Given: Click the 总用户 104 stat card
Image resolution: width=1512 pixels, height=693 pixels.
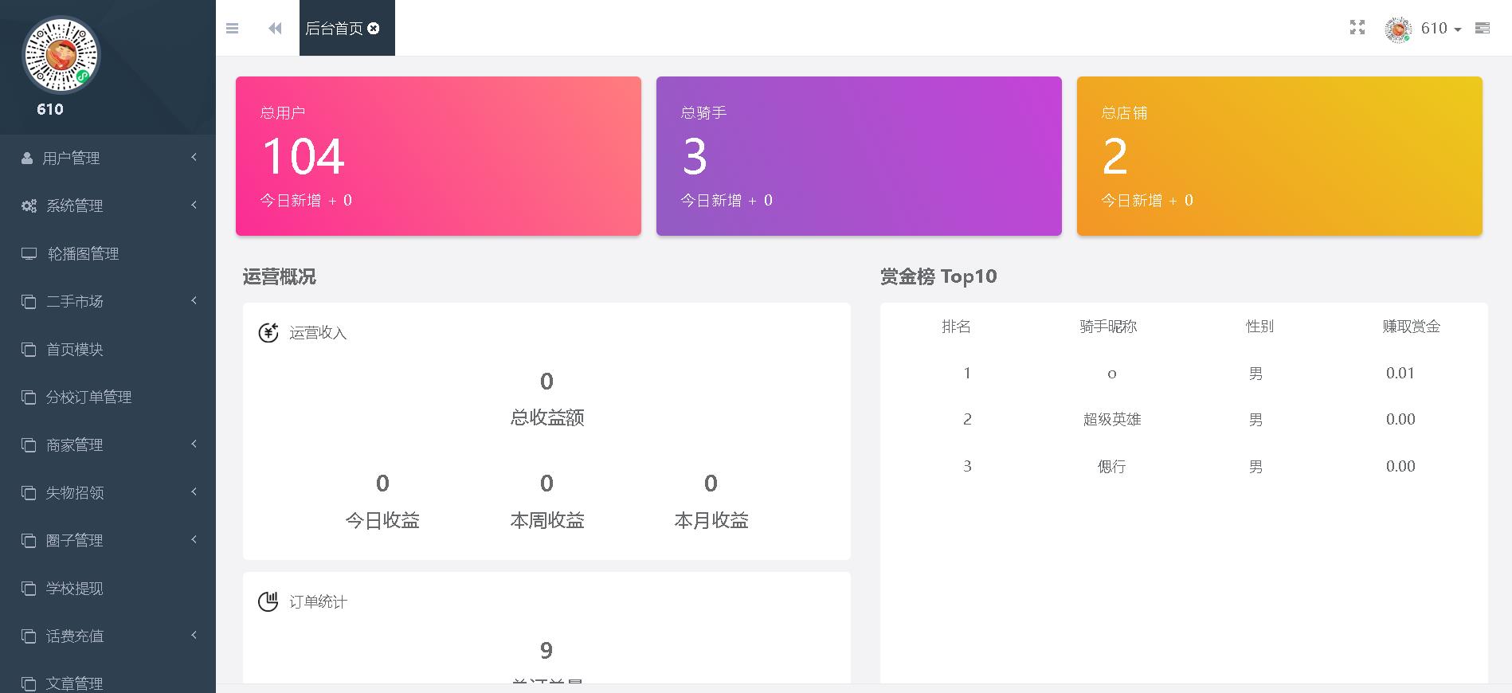Looking at the screenshot, I should point(438,156).
